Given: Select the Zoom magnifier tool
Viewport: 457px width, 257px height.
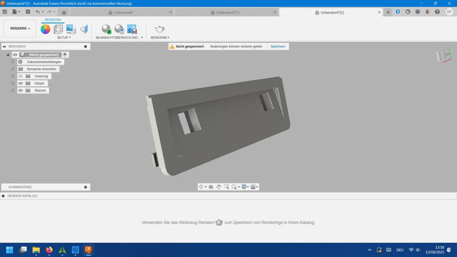Looking at the screenshot, I should pos(226,187).
